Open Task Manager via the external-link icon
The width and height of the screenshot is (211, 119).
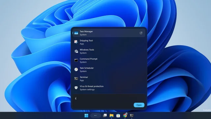pyautogui.click(x=141, y=33)
